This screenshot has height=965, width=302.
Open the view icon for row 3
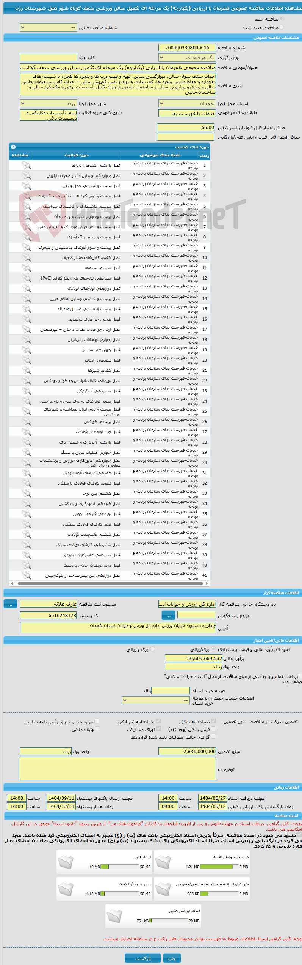(26, 186)
